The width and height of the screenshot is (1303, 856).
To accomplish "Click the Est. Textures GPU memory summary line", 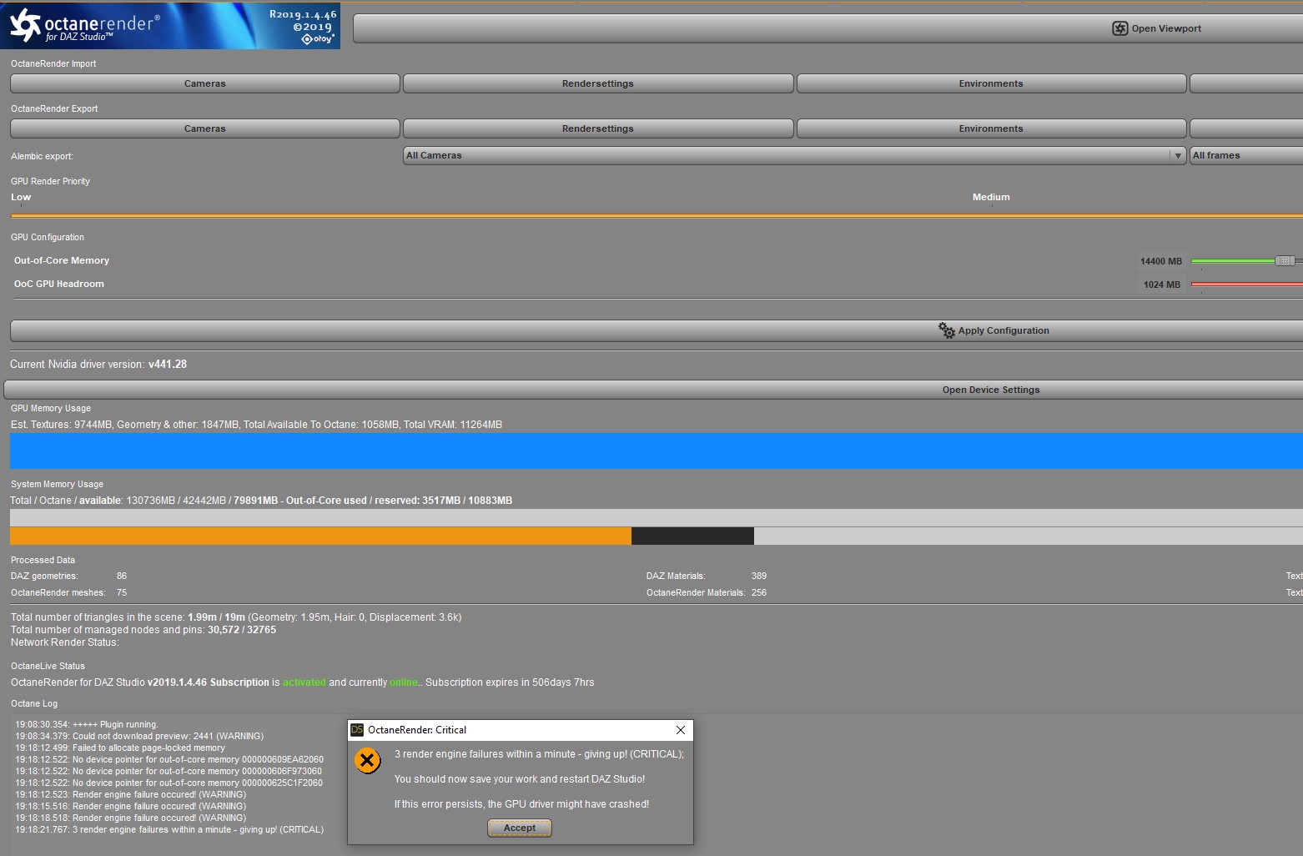I will [256, 425].
